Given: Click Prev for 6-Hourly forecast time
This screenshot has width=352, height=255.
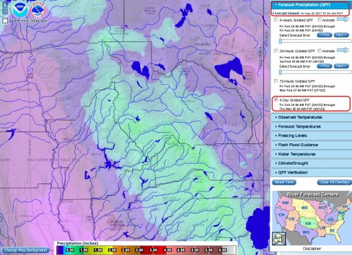Looking at the screenshot, I should pos(324,35).
